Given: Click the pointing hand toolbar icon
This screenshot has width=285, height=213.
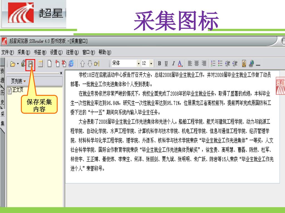Looking at the screenshot, I should [97, 64].
